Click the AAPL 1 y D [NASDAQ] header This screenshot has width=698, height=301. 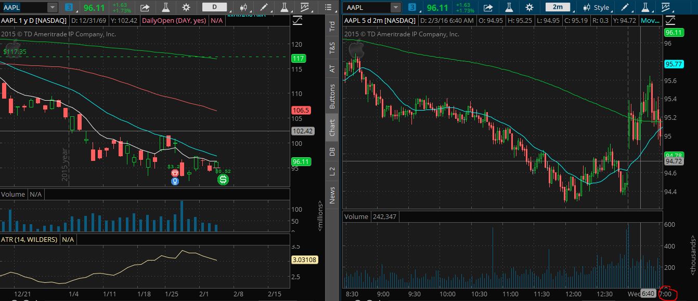point(34,21)
